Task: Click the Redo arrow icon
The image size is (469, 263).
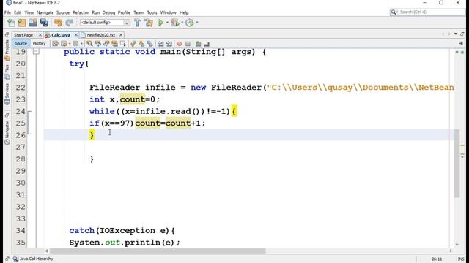Action: pos(70,23)
